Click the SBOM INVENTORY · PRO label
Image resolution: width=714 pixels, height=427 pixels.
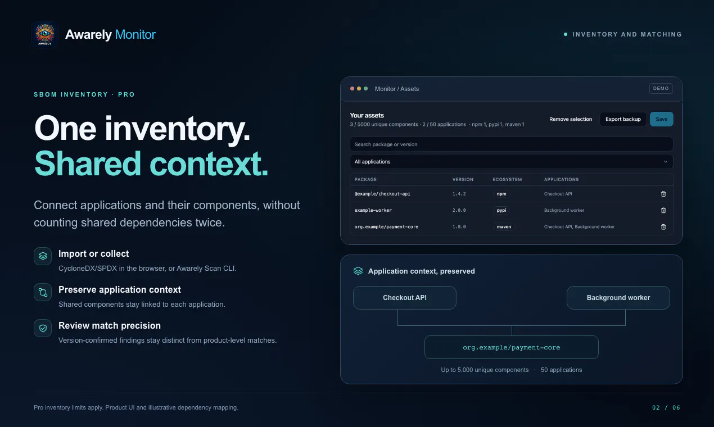84,94
